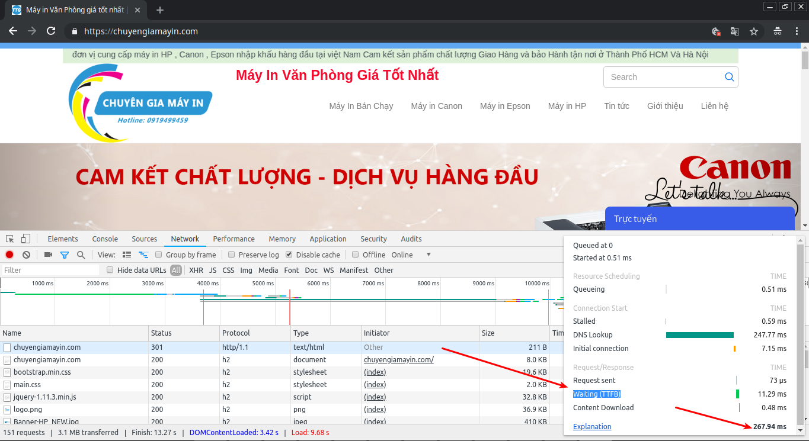Stop network recording with the red button
809x441 pixels.
coord(9,255)
